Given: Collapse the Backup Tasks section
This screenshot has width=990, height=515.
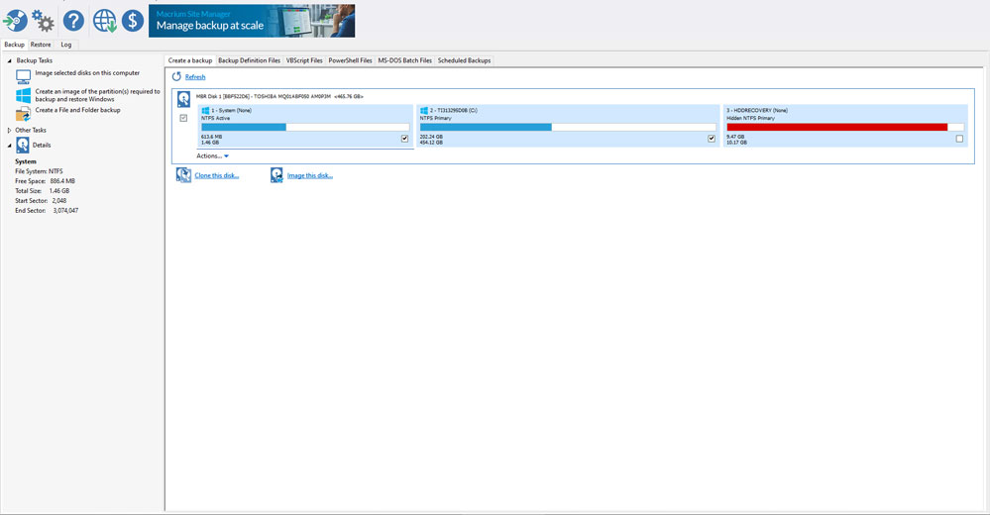Looking at the screenshot, I should [10, 60].
